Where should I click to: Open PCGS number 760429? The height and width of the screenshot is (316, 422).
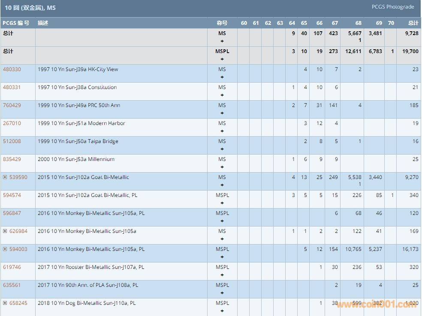(12, 105)
